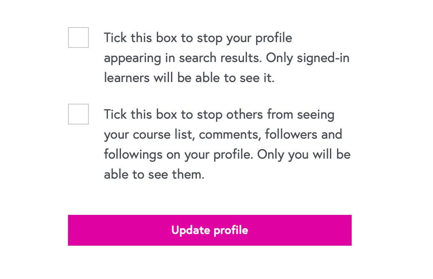This screenshot has width=433, height=279.
Task: Check the first empty box above Update profile
Action: point(78,37)
